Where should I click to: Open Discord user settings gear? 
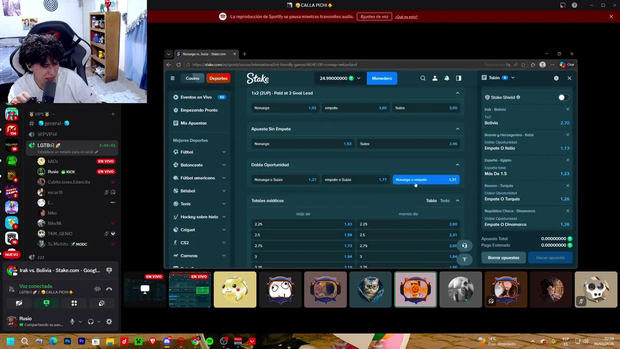point(109,321)
